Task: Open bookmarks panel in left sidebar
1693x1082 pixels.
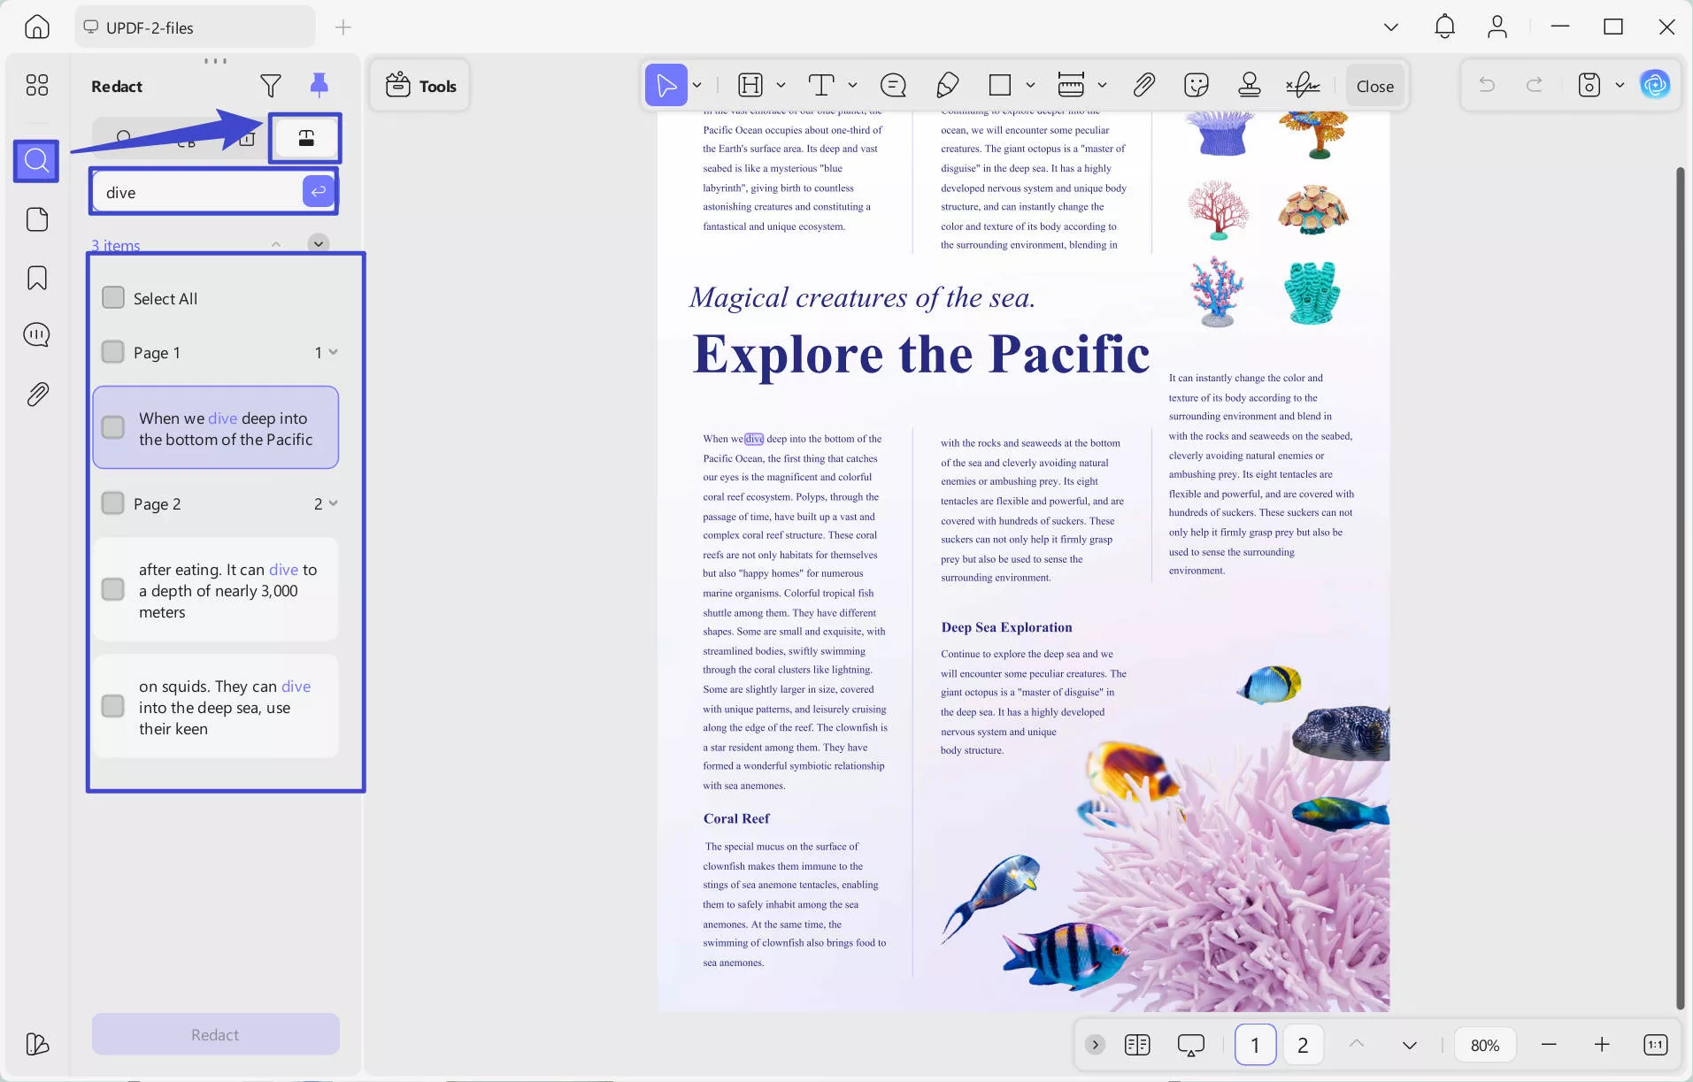Action: coord(37,278)
